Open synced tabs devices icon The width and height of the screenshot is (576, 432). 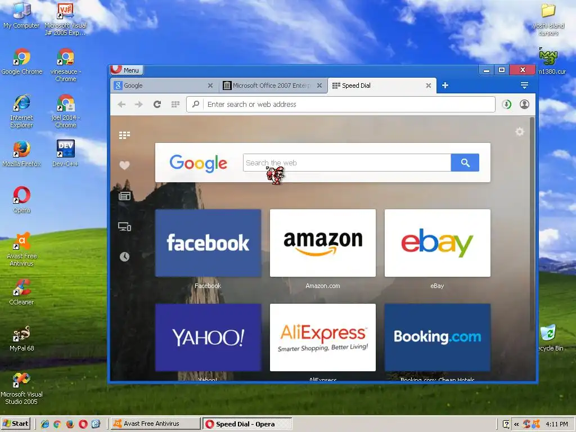click(124, 227)
